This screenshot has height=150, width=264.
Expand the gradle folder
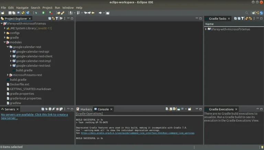click(x=5, y=37)
